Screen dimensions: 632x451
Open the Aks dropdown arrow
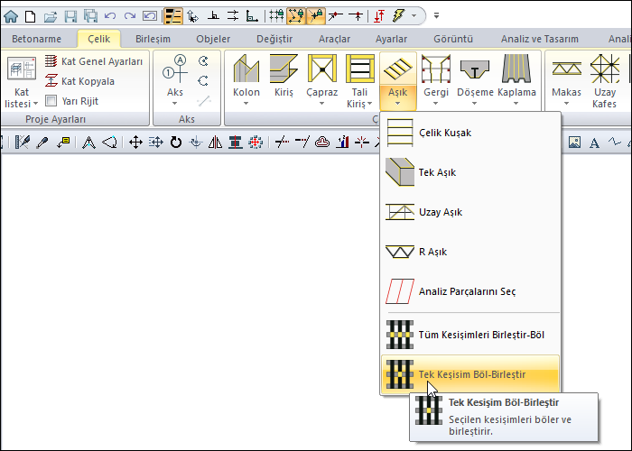pyautogui.click(x=174, y=103)
